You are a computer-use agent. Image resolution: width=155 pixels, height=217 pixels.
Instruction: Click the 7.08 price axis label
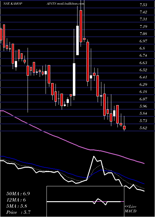(x=143, y=34)
